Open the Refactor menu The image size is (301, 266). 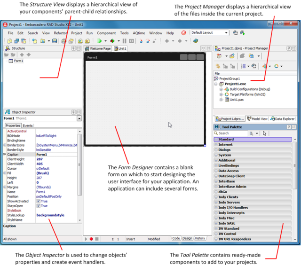click(x=60, y=33)
